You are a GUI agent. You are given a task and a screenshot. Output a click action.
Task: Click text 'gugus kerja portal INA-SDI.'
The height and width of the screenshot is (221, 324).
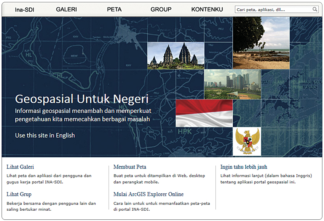(35, 182)
